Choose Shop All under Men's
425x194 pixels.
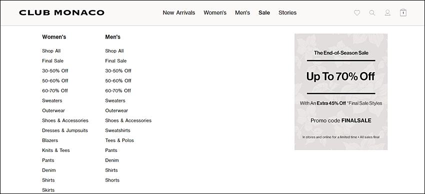(x=114, y=51)
